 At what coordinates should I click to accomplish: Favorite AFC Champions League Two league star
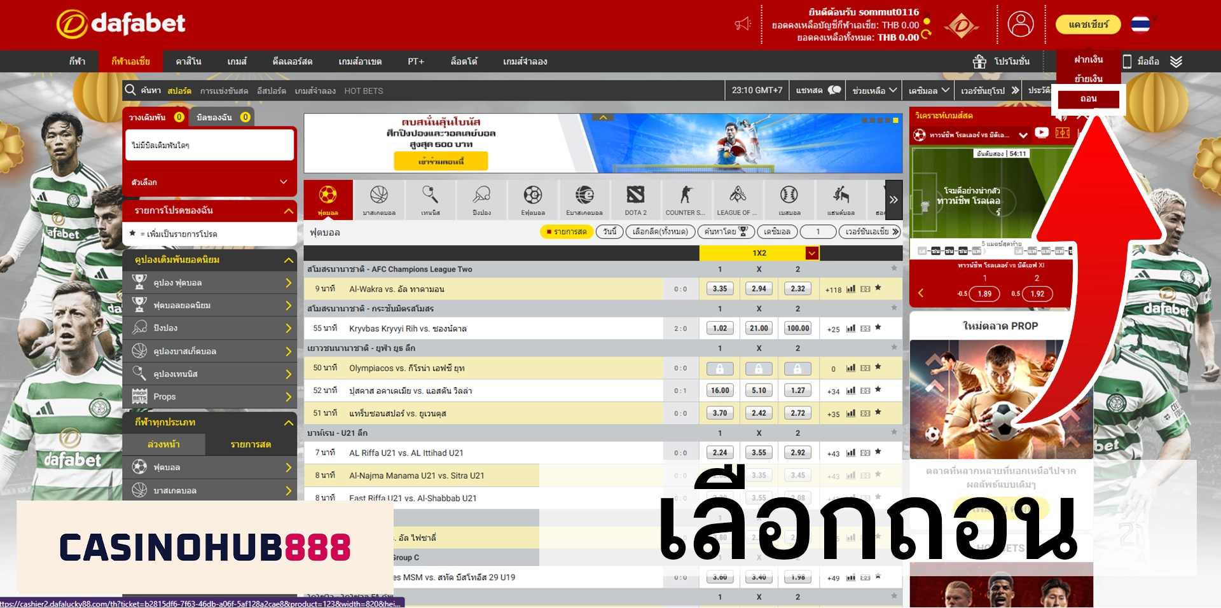894,268
